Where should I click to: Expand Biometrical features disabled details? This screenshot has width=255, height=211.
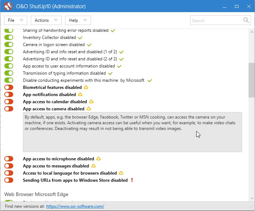point(52,87)
